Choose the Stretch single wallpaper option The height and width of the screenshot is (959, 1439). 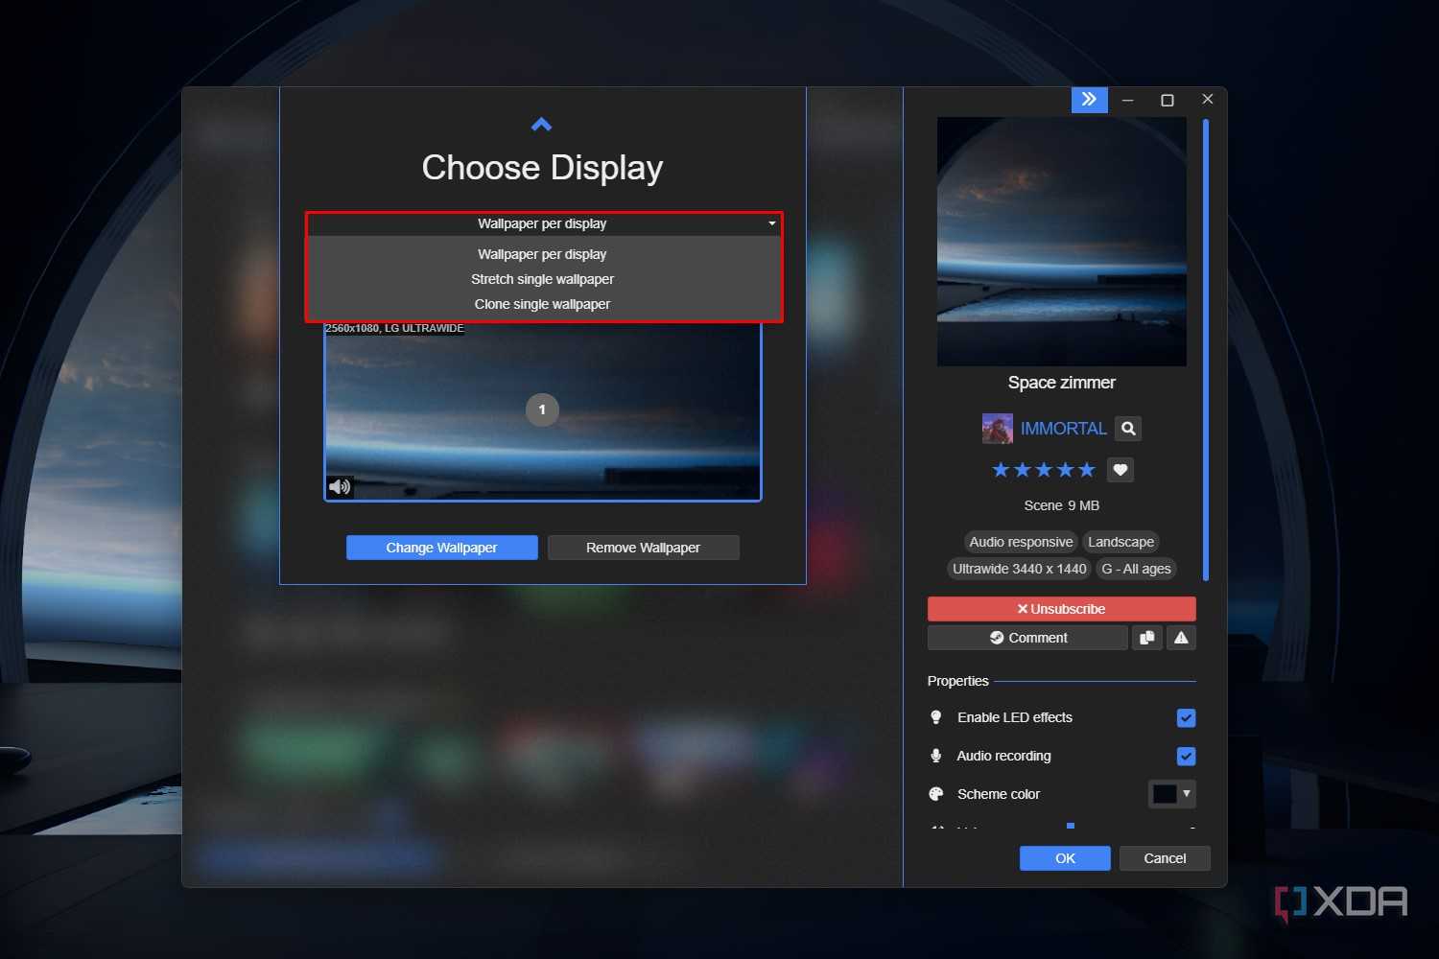point(543,279)
